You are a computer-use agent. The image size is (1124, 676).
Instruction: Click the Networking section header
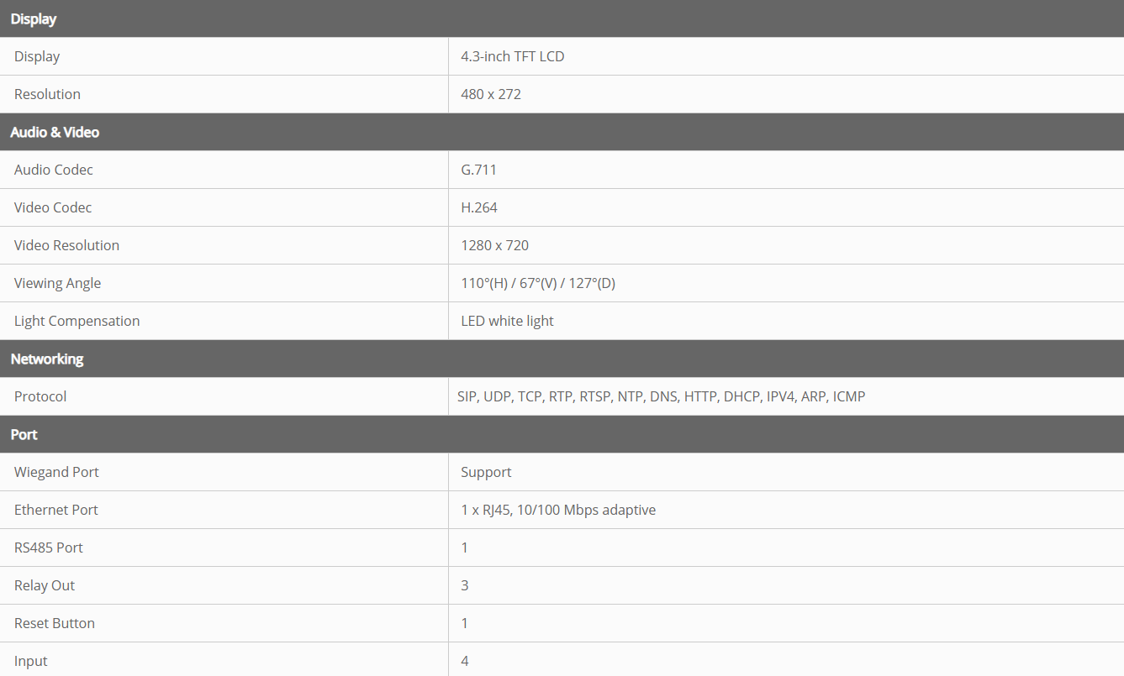coord(47,359)
